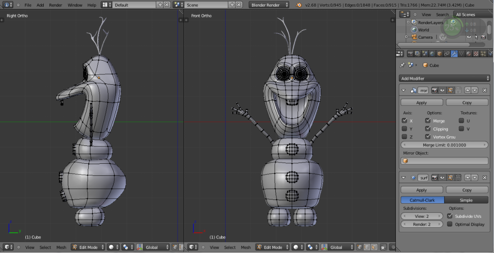
Task: Expand the Camera tree item
Action: [406, 37]
